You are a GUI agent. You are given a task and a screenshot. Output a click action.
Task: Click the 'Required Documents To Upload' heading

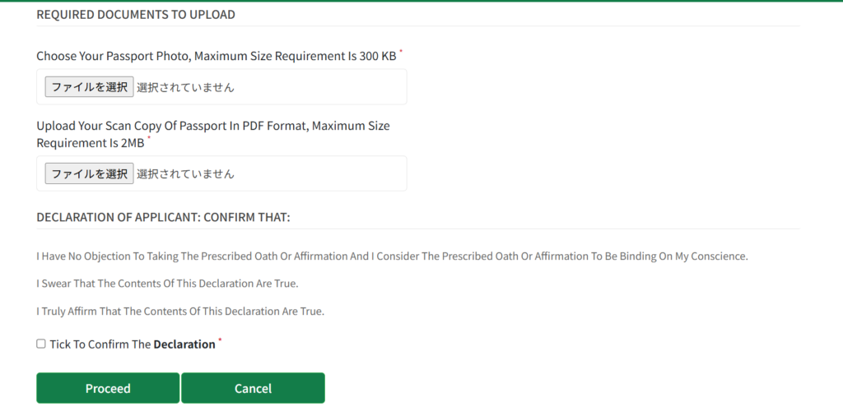click(136, 15)
